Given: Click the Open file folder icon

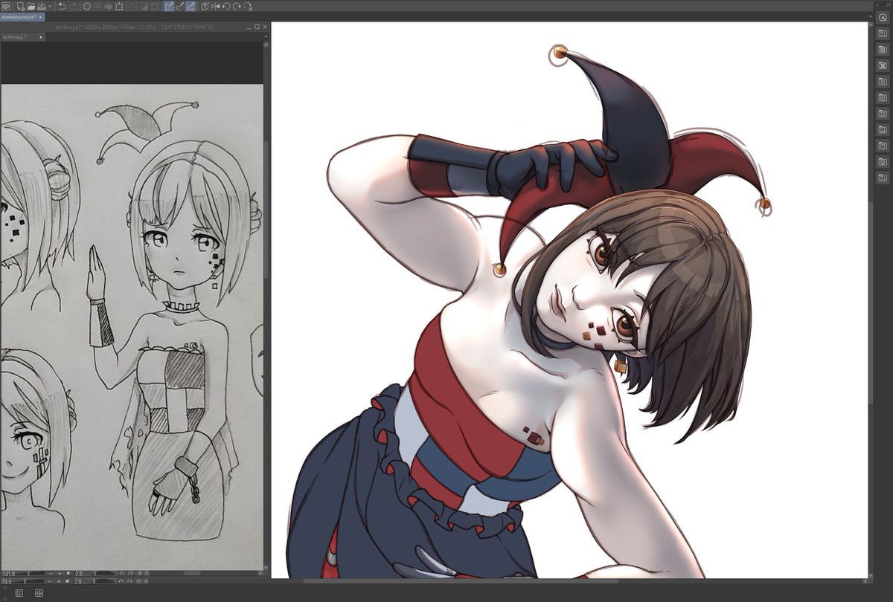Looking at the screenshot, I should [31, 6].
